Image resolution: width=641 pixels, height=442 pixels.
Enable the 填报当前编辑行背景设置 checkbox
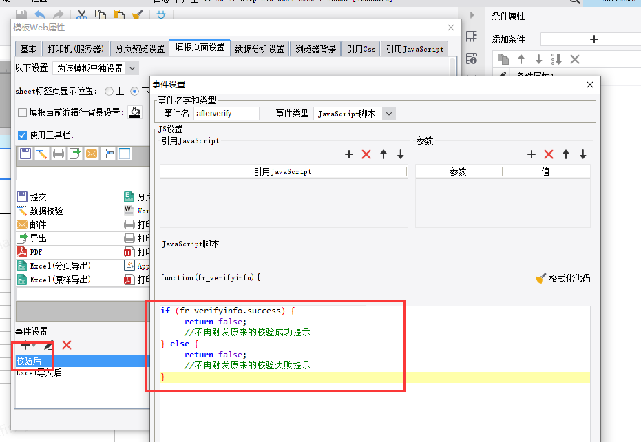(x=23, y=112)
